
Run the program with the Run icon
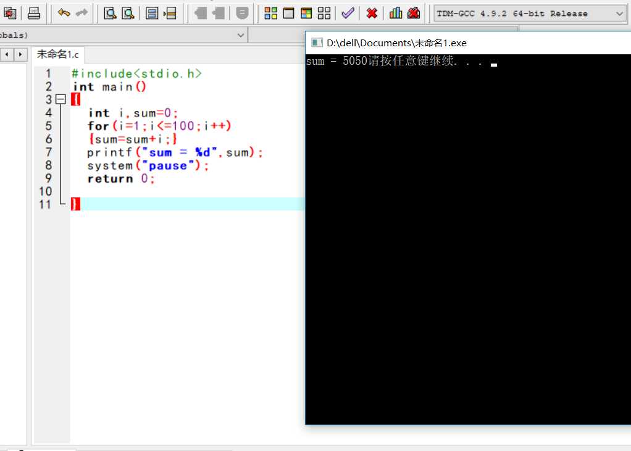tap(288, 14)
